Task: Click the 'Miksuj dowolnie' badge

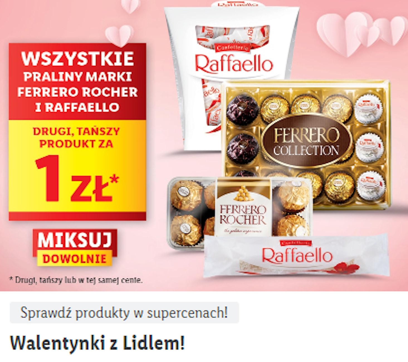Action: tap(75, 247)
